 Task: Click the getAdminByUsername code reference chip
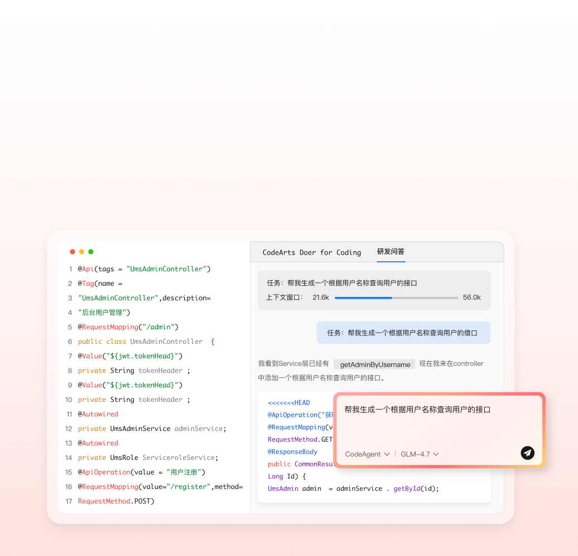374,365
